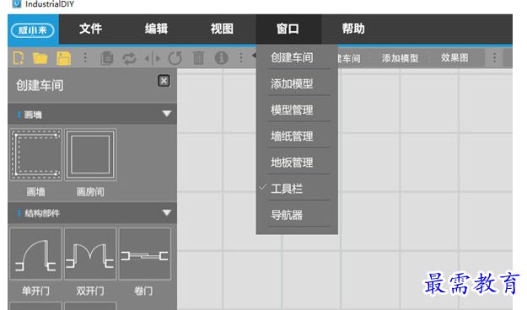Image resolution: width=527 pixels, height=310 pixels.
Task: Open the 文件 menu
Action: (91, 29)
